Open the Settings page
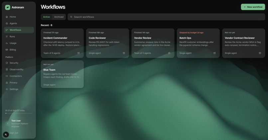The height and width of the screenshot is (140, 268). coord(19,89)
